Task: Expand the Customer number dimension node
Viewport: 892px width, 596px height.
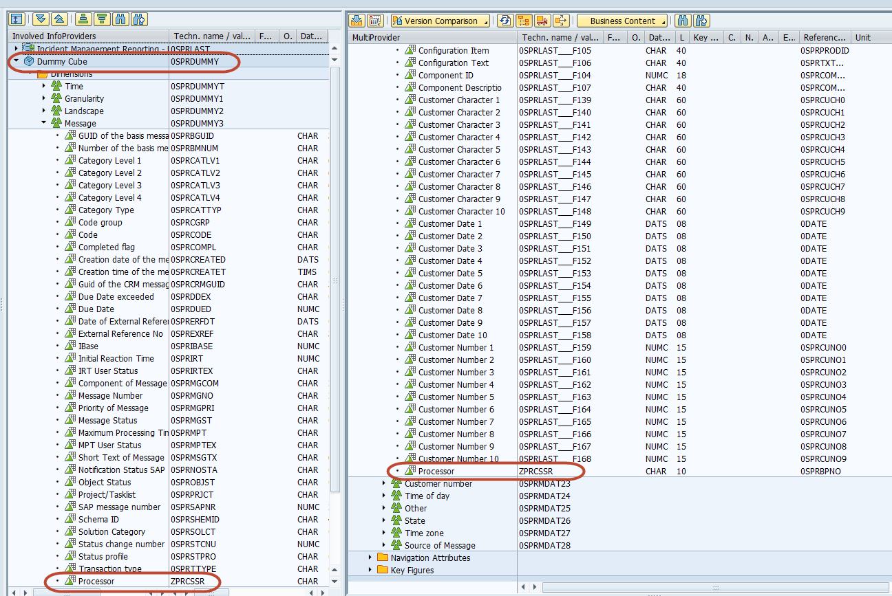Action: click(384, 483)
